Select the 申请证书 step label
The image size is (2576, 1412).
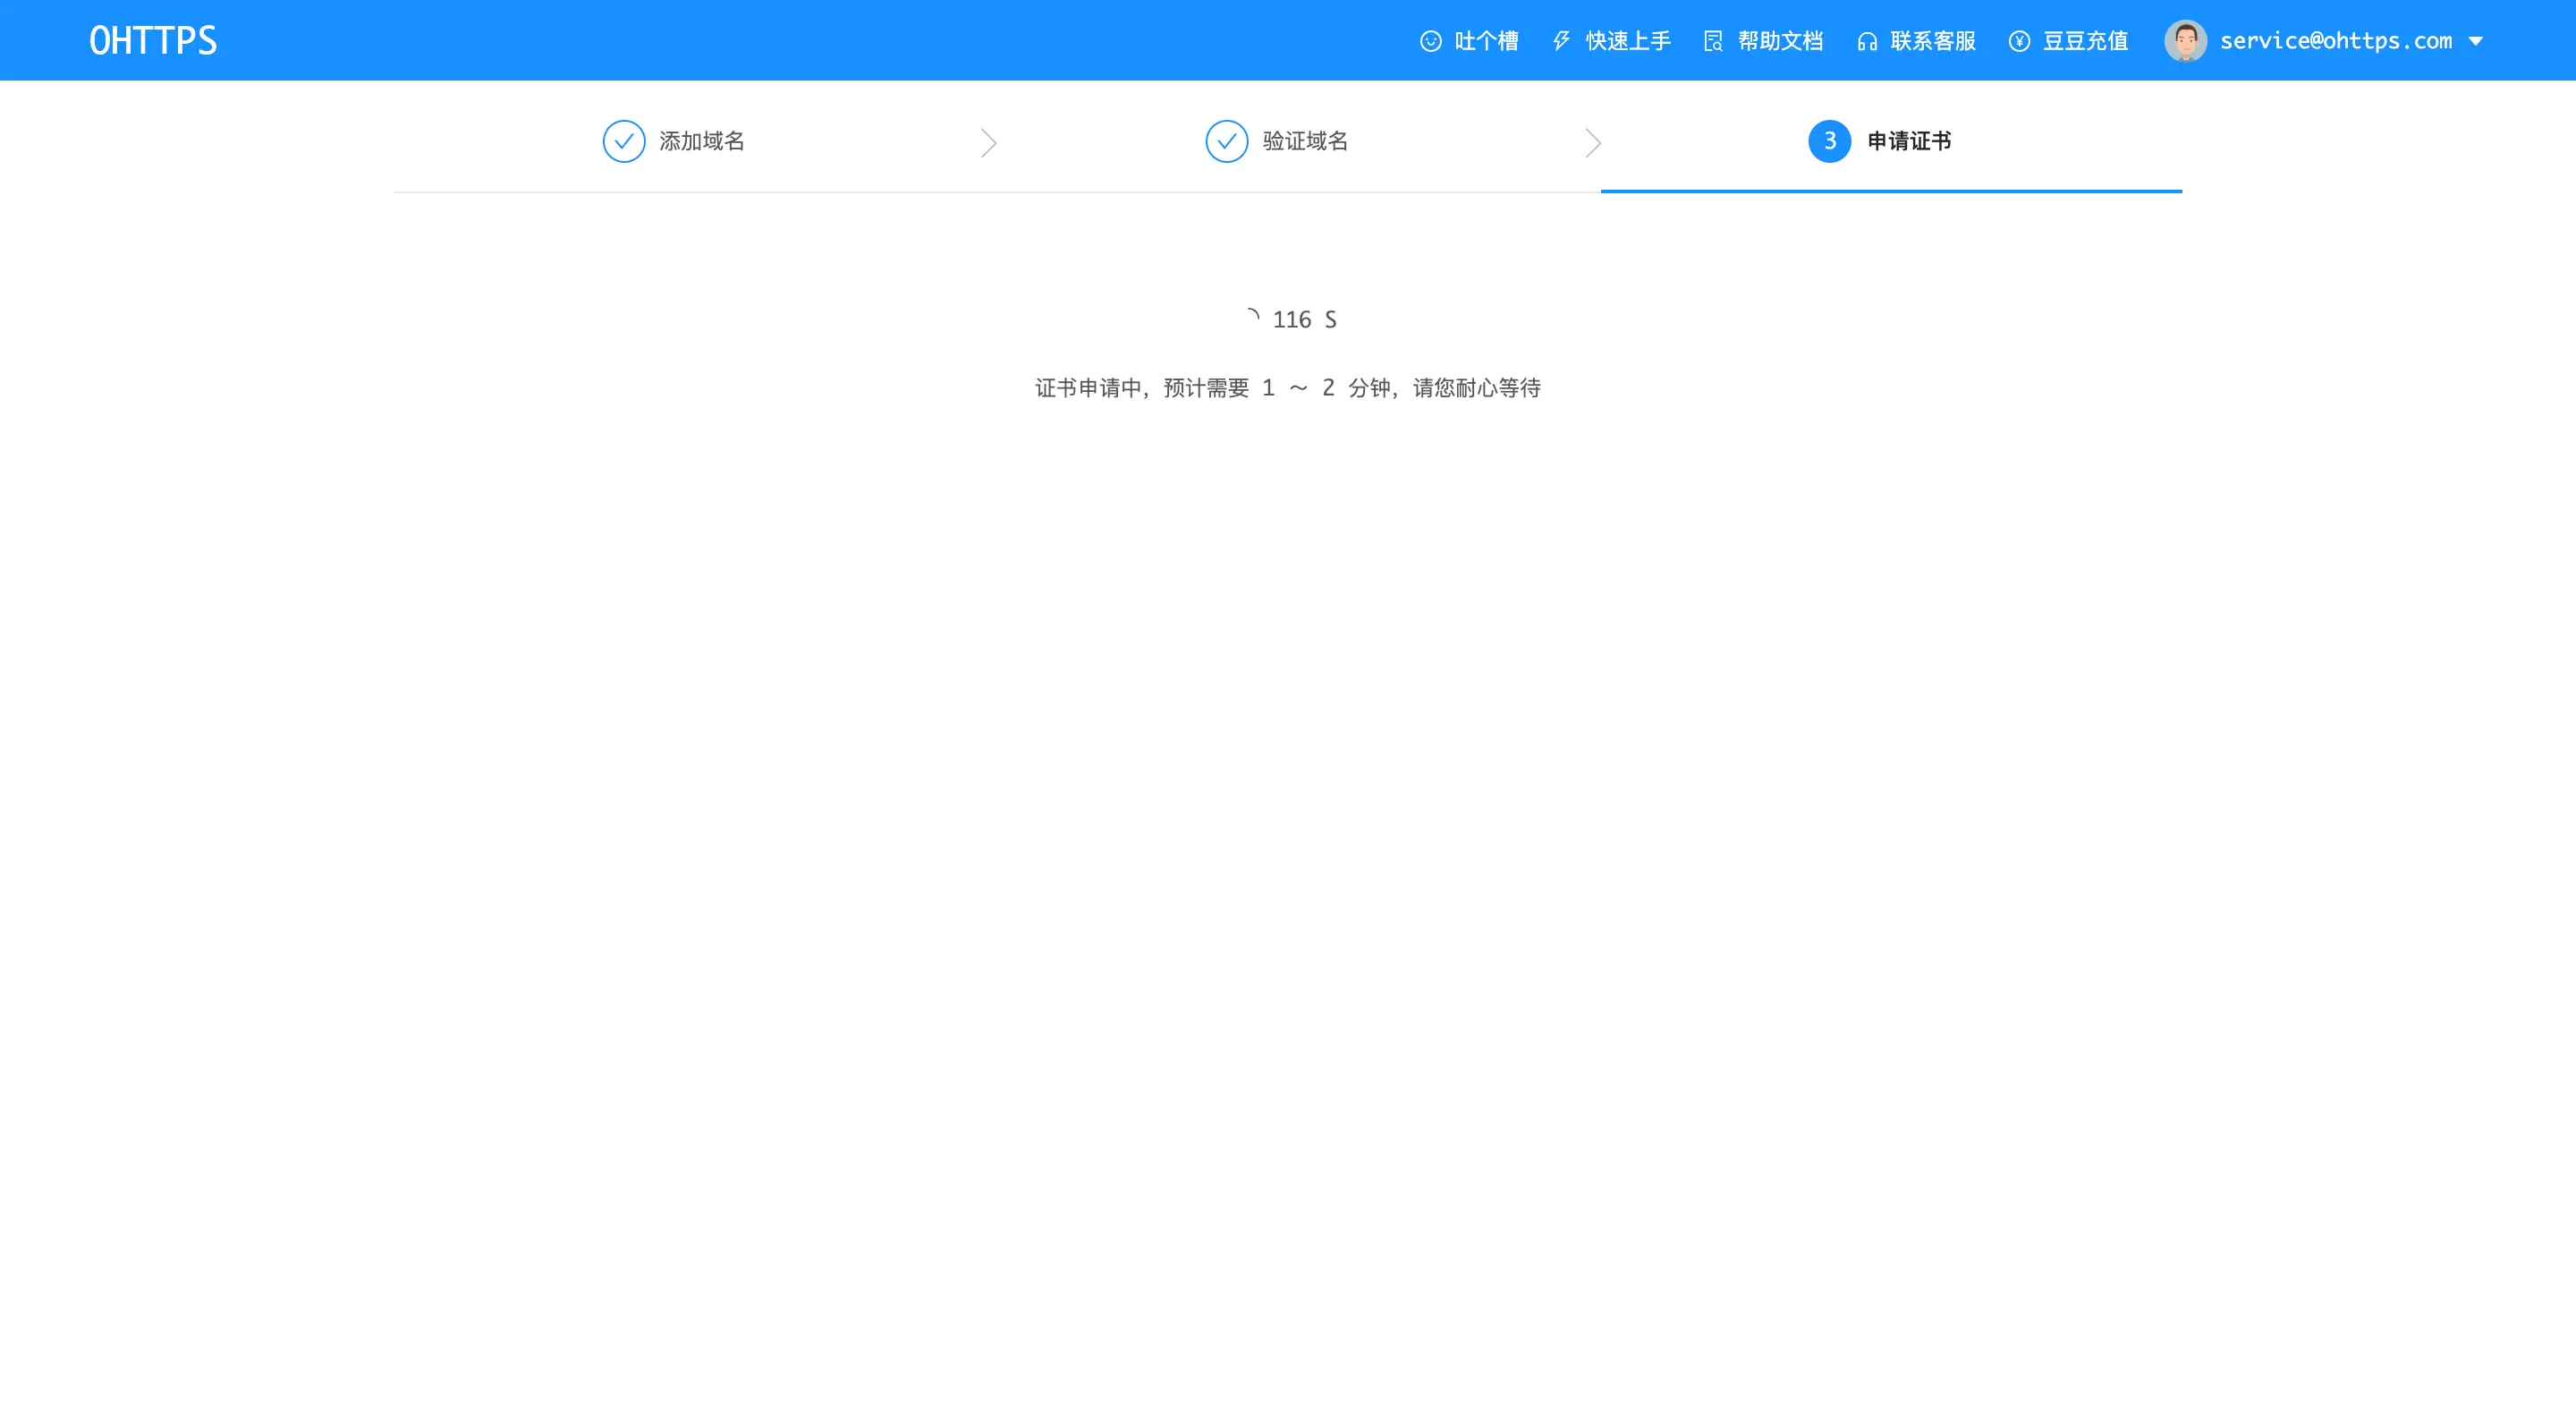[x=1909, y=141]
